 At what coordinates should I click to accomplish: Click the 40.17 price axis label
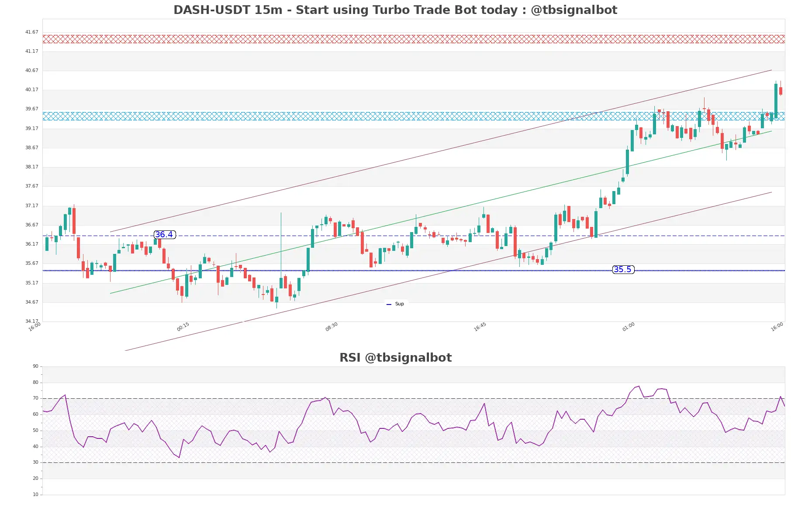pos(31,89)
